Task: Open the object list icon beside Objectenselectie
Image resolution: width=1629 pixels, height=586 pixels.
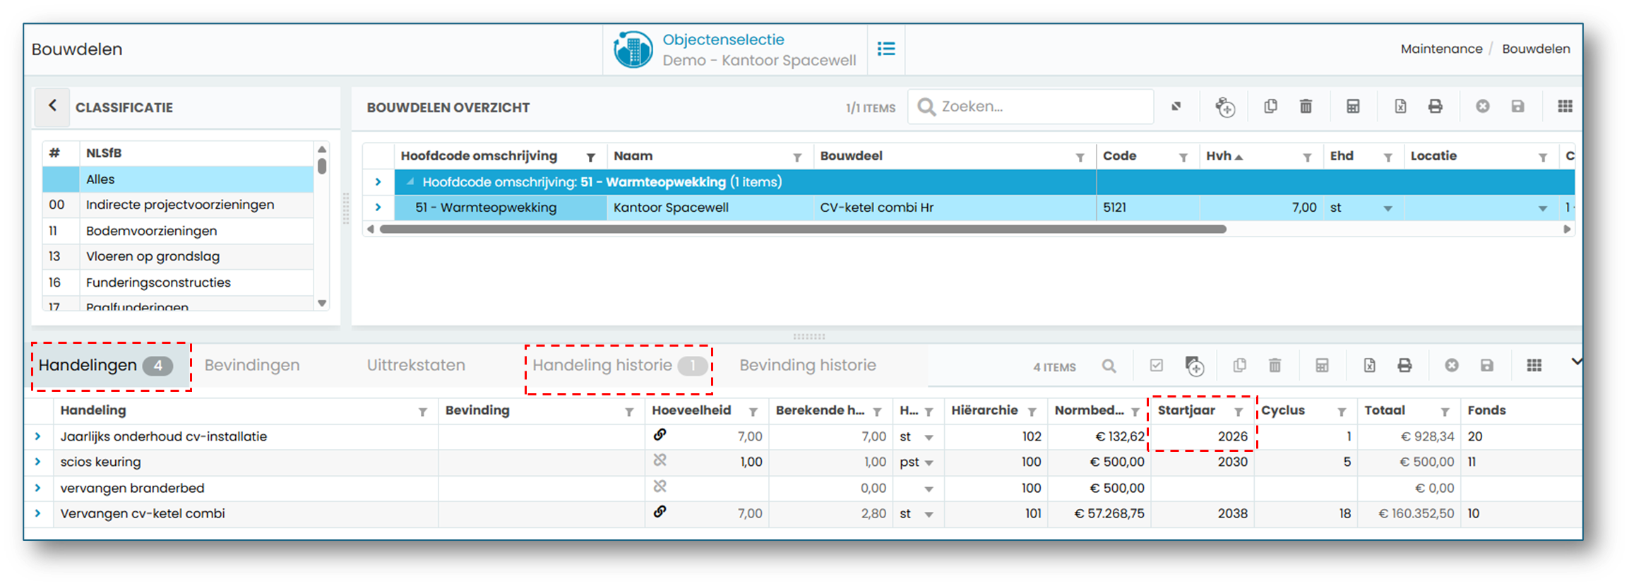Action: tap(886, 49)
